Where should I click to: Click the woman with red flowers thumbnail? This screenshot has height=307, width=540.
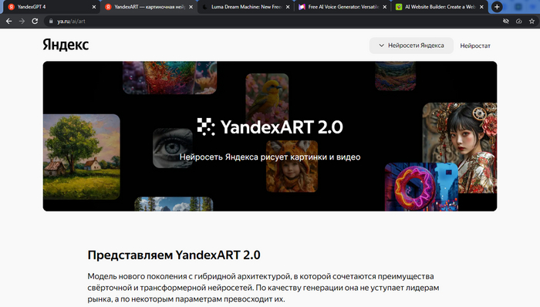(x=460, y=147)
